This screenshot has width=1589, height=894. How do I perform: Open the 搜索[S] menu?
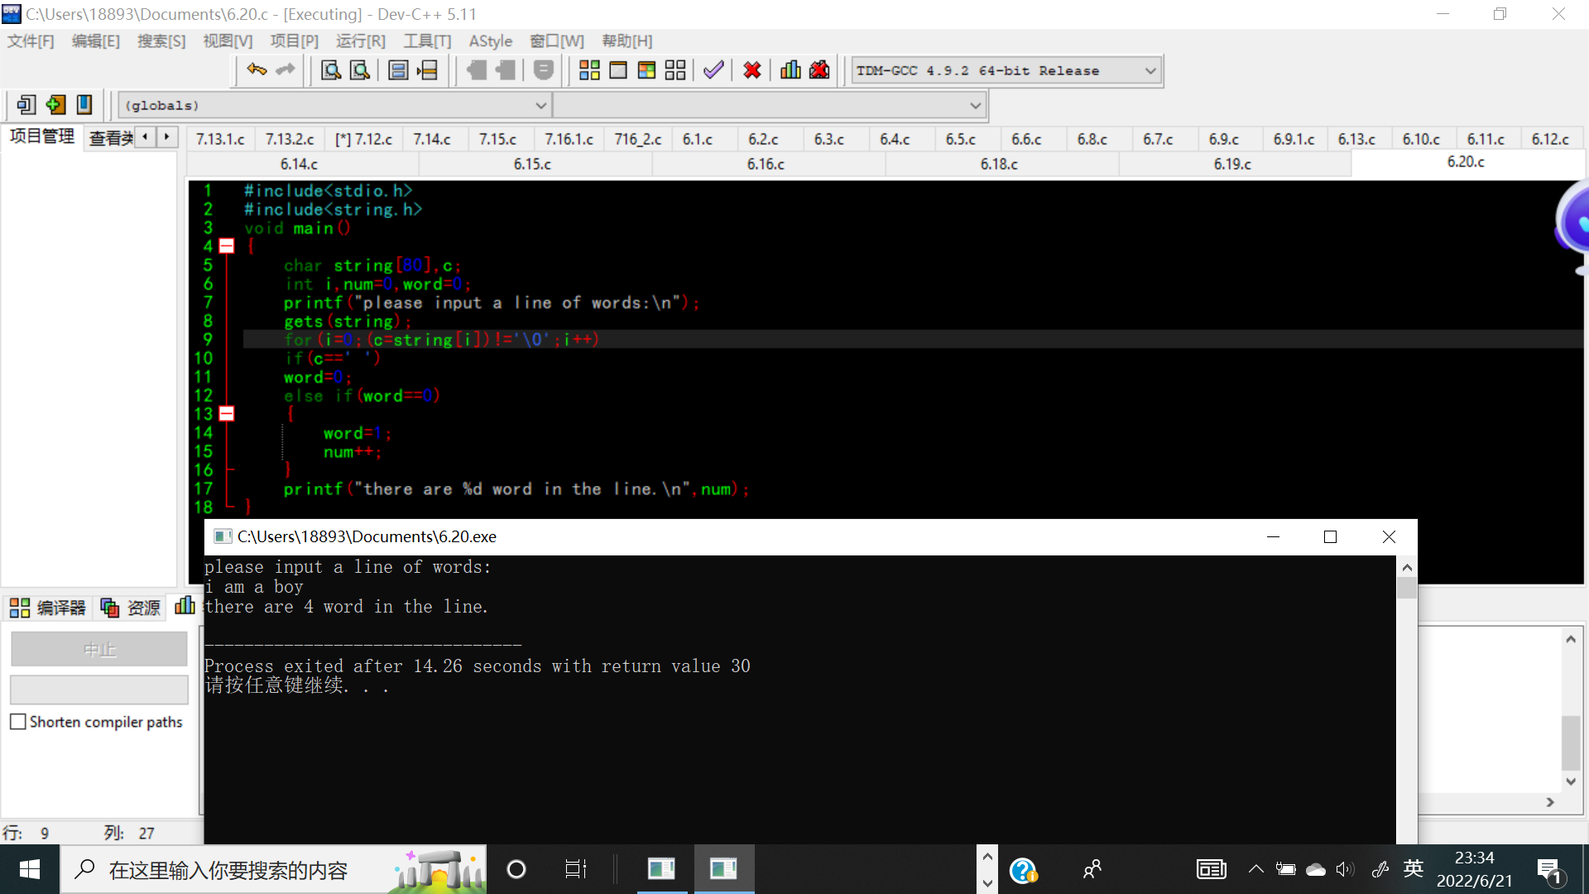coord(161,41)
